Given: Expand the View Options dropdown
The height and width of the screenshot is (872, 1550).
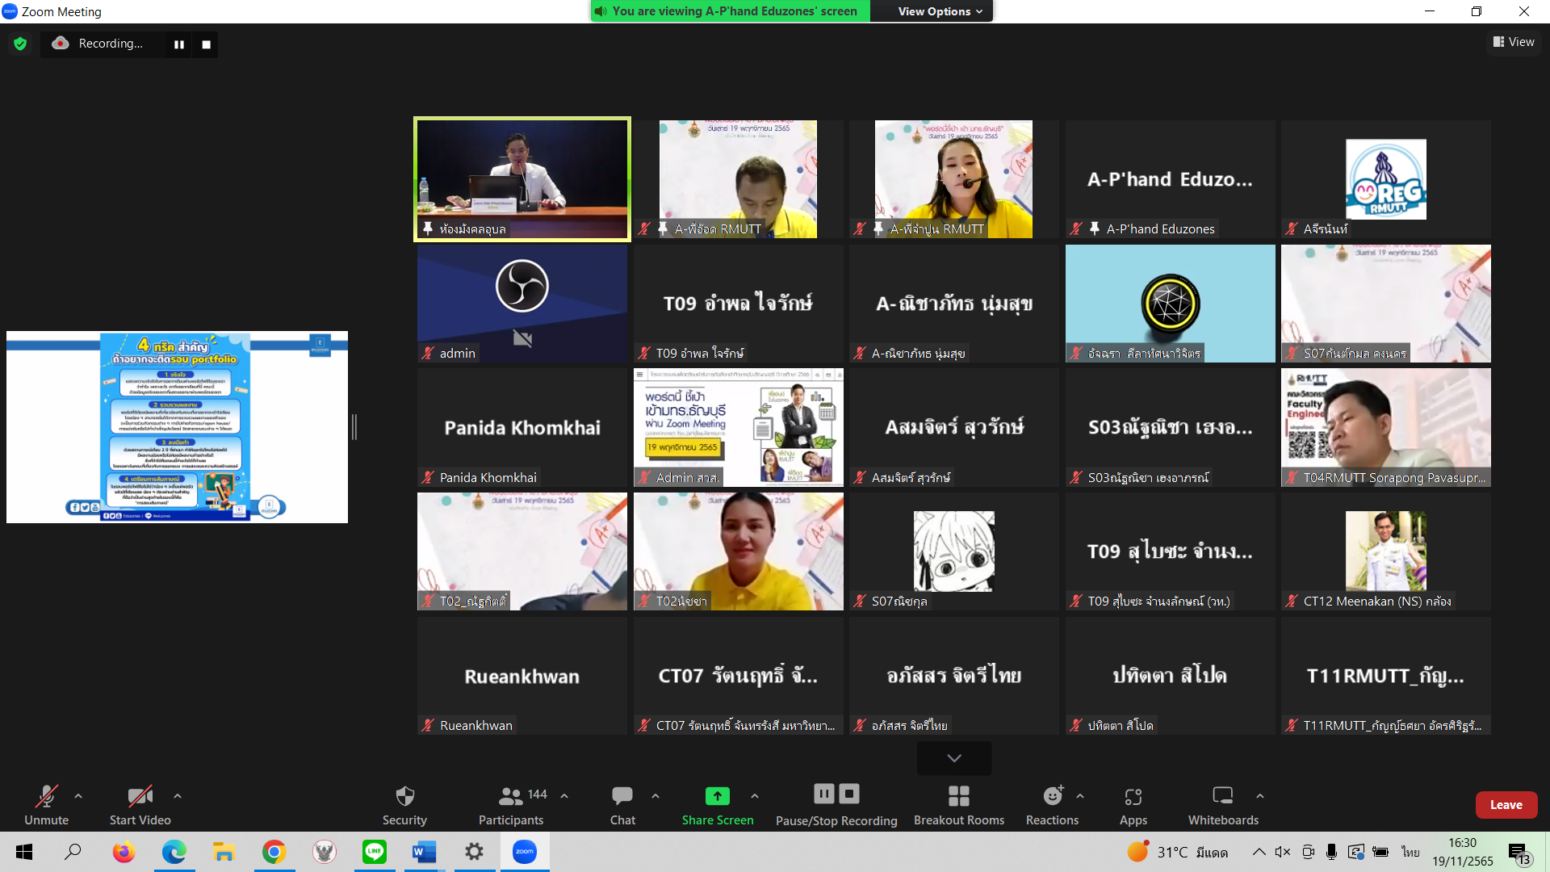Looking at the screenshot, I should pyautogui.click(x=940, y=11).
